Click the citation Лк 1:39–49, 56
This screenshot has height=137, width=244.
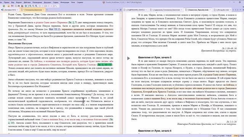tap(229, 48)
